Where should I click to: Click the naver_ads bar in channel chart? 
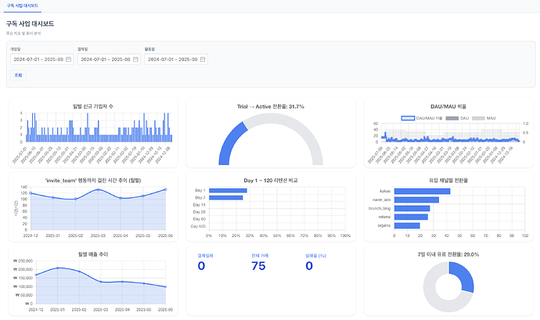[416, 200]
